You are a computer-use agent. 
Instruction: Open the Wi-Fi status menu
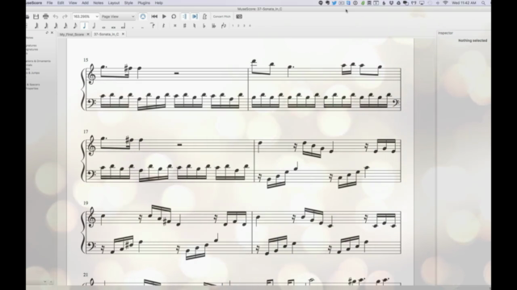click(445, 3)
